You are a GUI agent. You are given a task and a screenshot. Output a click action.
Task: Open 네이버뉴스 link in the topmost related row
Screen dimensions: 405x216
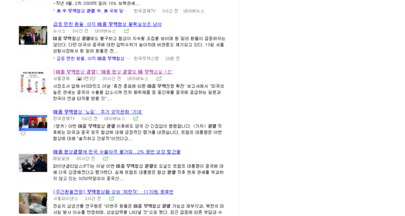pyautogui.click(x=194, y=11)
